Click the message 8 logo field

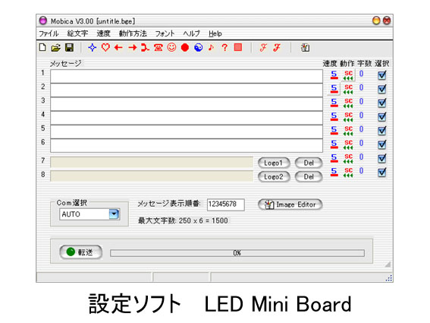pyautogui.click(x=152, y=176)
